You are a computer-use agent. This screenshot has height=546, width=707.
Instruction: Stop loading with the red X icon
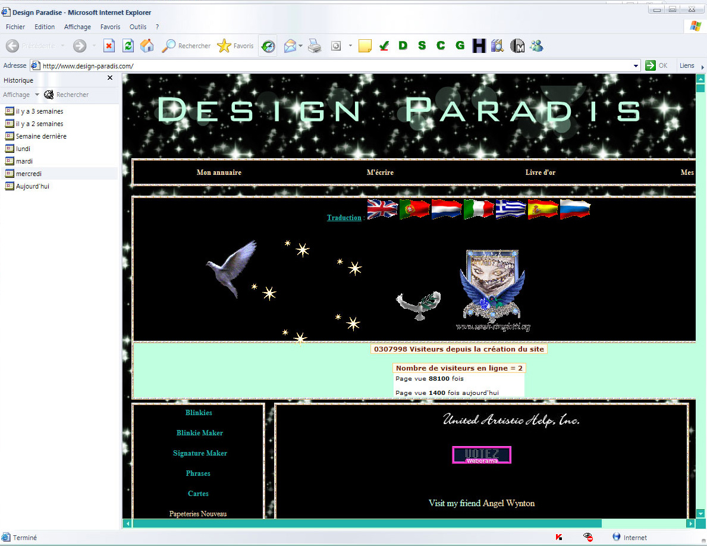click(x=109, y=46)
